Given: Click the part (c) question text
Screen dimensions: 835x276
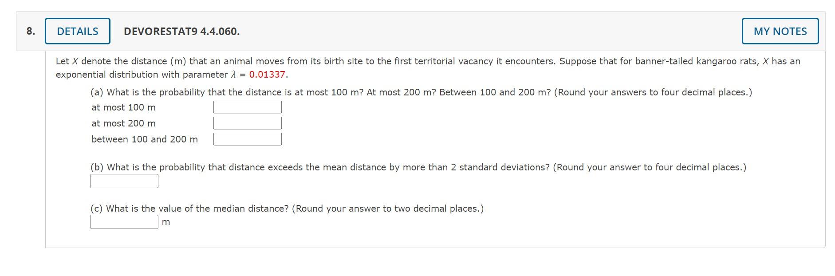Looking at the screenshot, I should tap(286, 208).
